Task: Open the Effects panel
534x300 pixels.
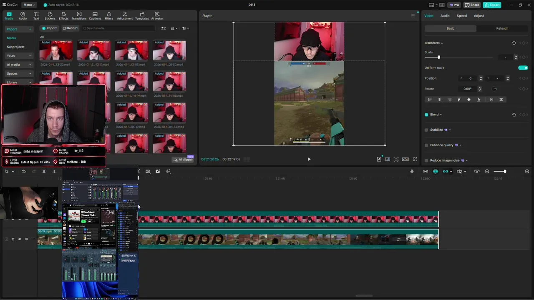Action: tap(63, 16)
